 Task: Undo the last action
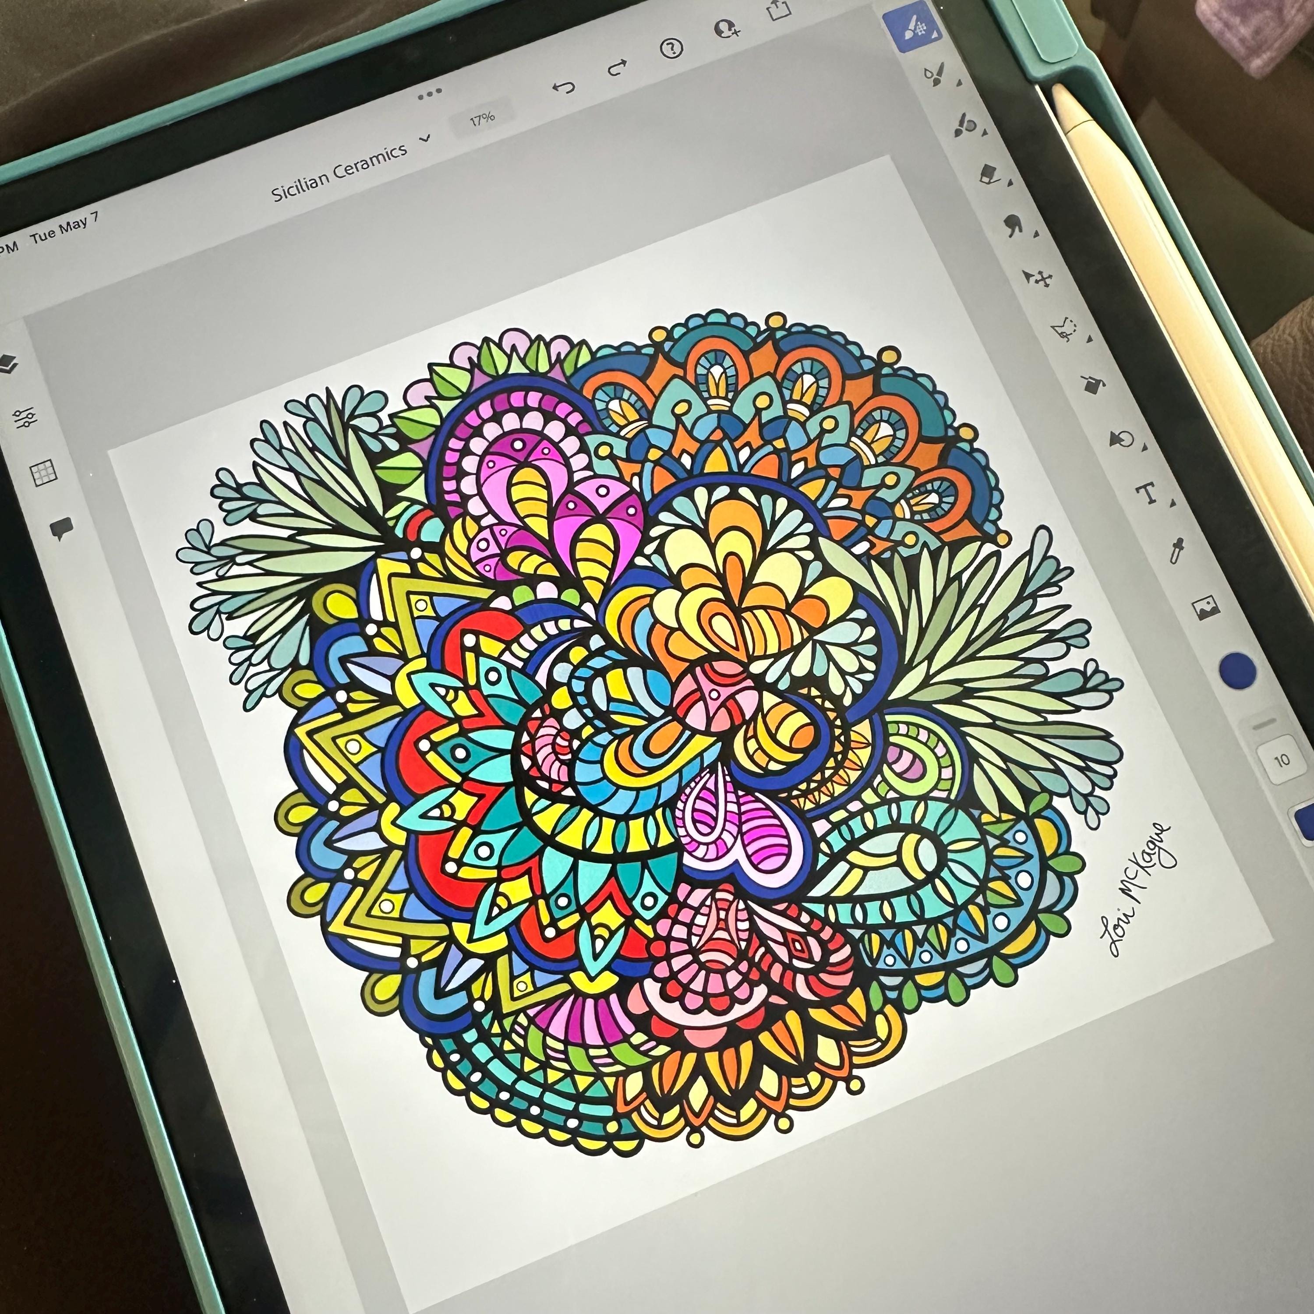coord(564,86)
